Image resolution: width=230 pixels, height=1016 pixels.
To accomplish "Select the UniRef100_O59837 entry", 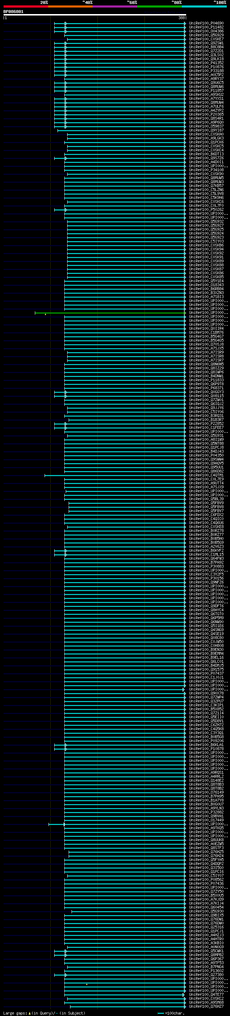I will (206, 126).
